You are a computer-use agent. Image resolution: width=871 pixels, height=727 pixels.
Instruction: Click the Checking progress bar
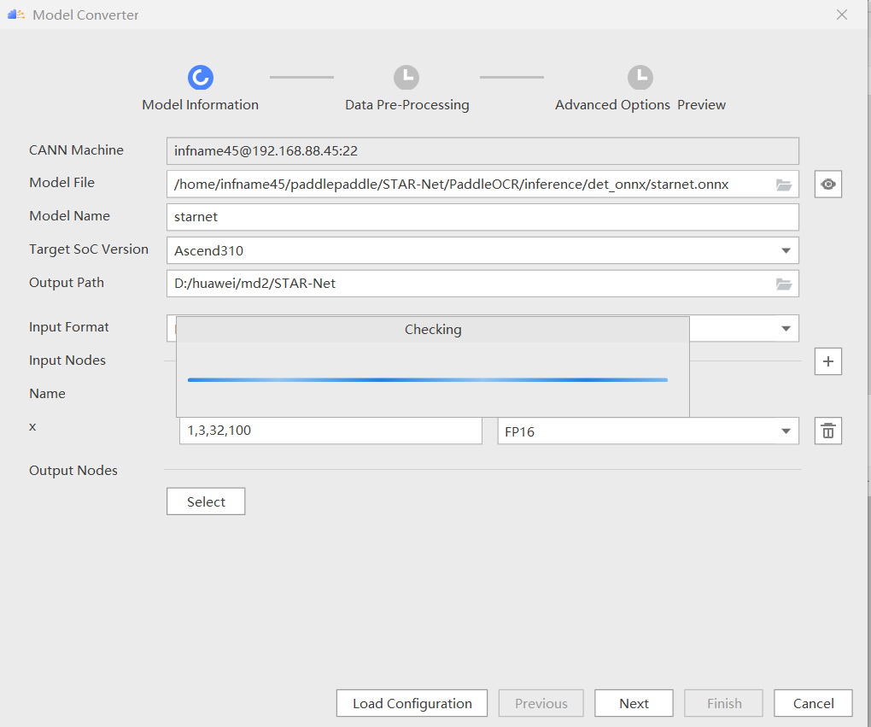pos(427,380)
